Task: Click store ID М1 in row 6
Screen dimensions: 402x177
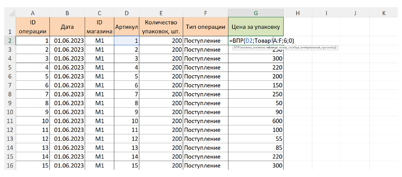Action: [x=99, y=76]
